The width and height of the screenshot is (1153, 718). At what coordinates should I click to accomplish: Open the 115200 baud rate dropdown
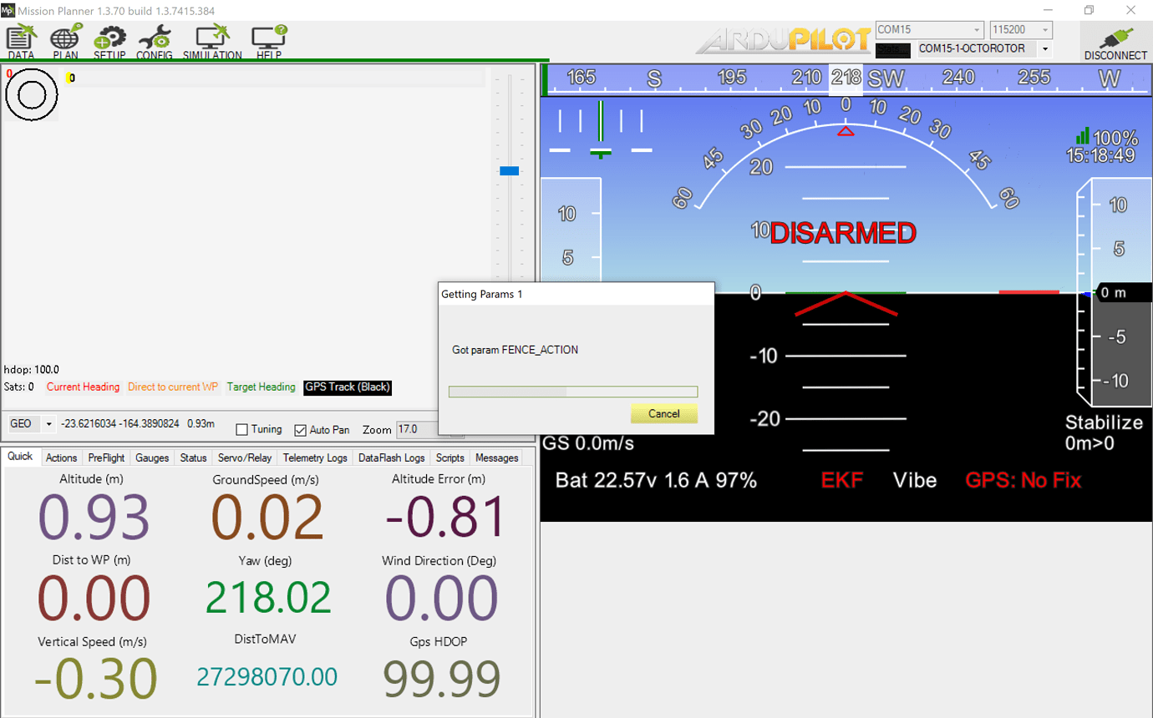(1044, 30)
